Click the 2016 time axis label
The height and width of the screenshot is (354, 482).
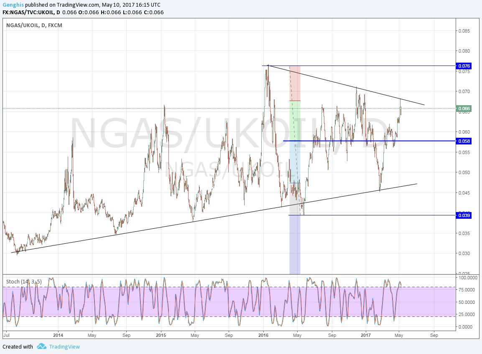(x=263, y=335)
